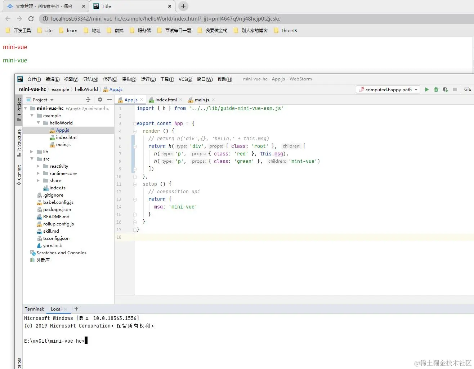This screenshot has height=369, width=474.
Task: Reload the browser page
Action: [31, 19]
